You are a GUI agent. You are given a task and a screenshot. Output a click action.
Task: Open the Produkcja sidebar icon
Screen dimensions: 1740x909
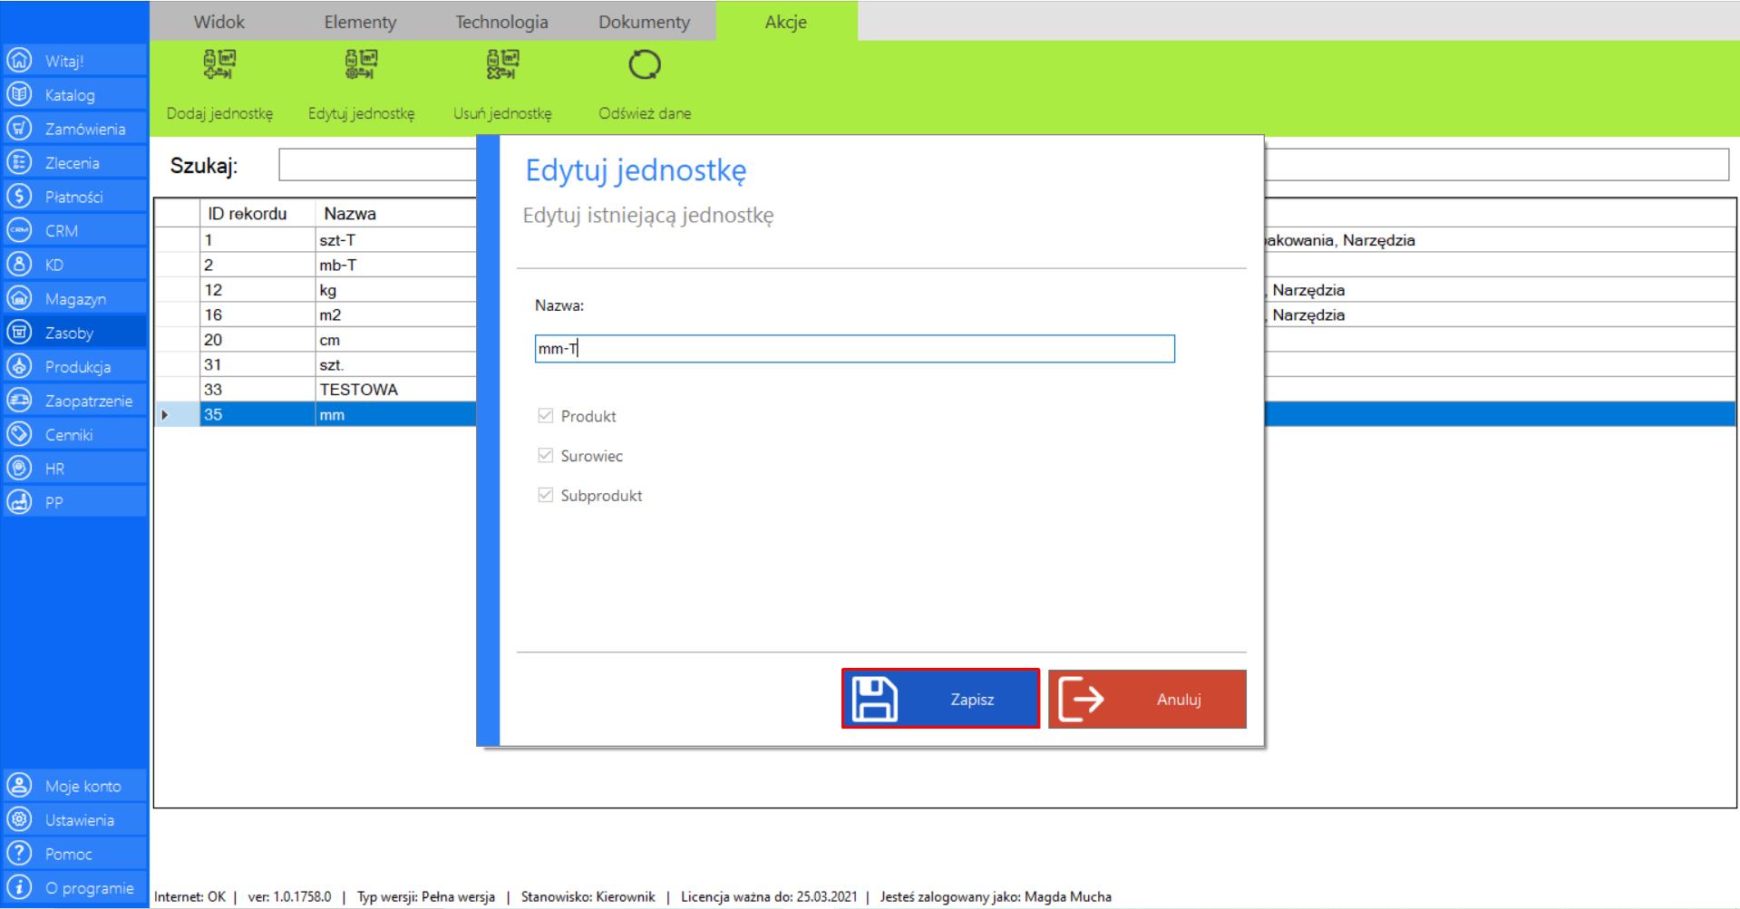[x=19, y=366]
